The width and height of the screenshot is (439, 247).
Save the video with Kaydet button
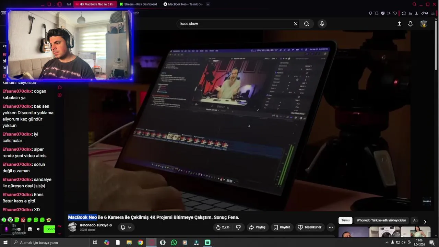282,227
